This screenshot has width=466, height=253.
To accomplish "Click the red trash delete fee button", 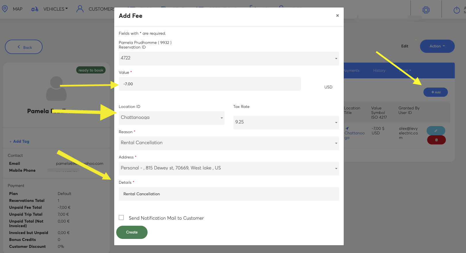I will [x=436, y=140].
